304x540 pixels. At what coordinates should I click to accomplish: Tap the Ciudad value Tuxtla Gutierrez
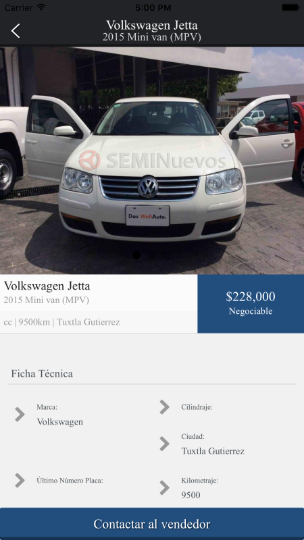213,451
